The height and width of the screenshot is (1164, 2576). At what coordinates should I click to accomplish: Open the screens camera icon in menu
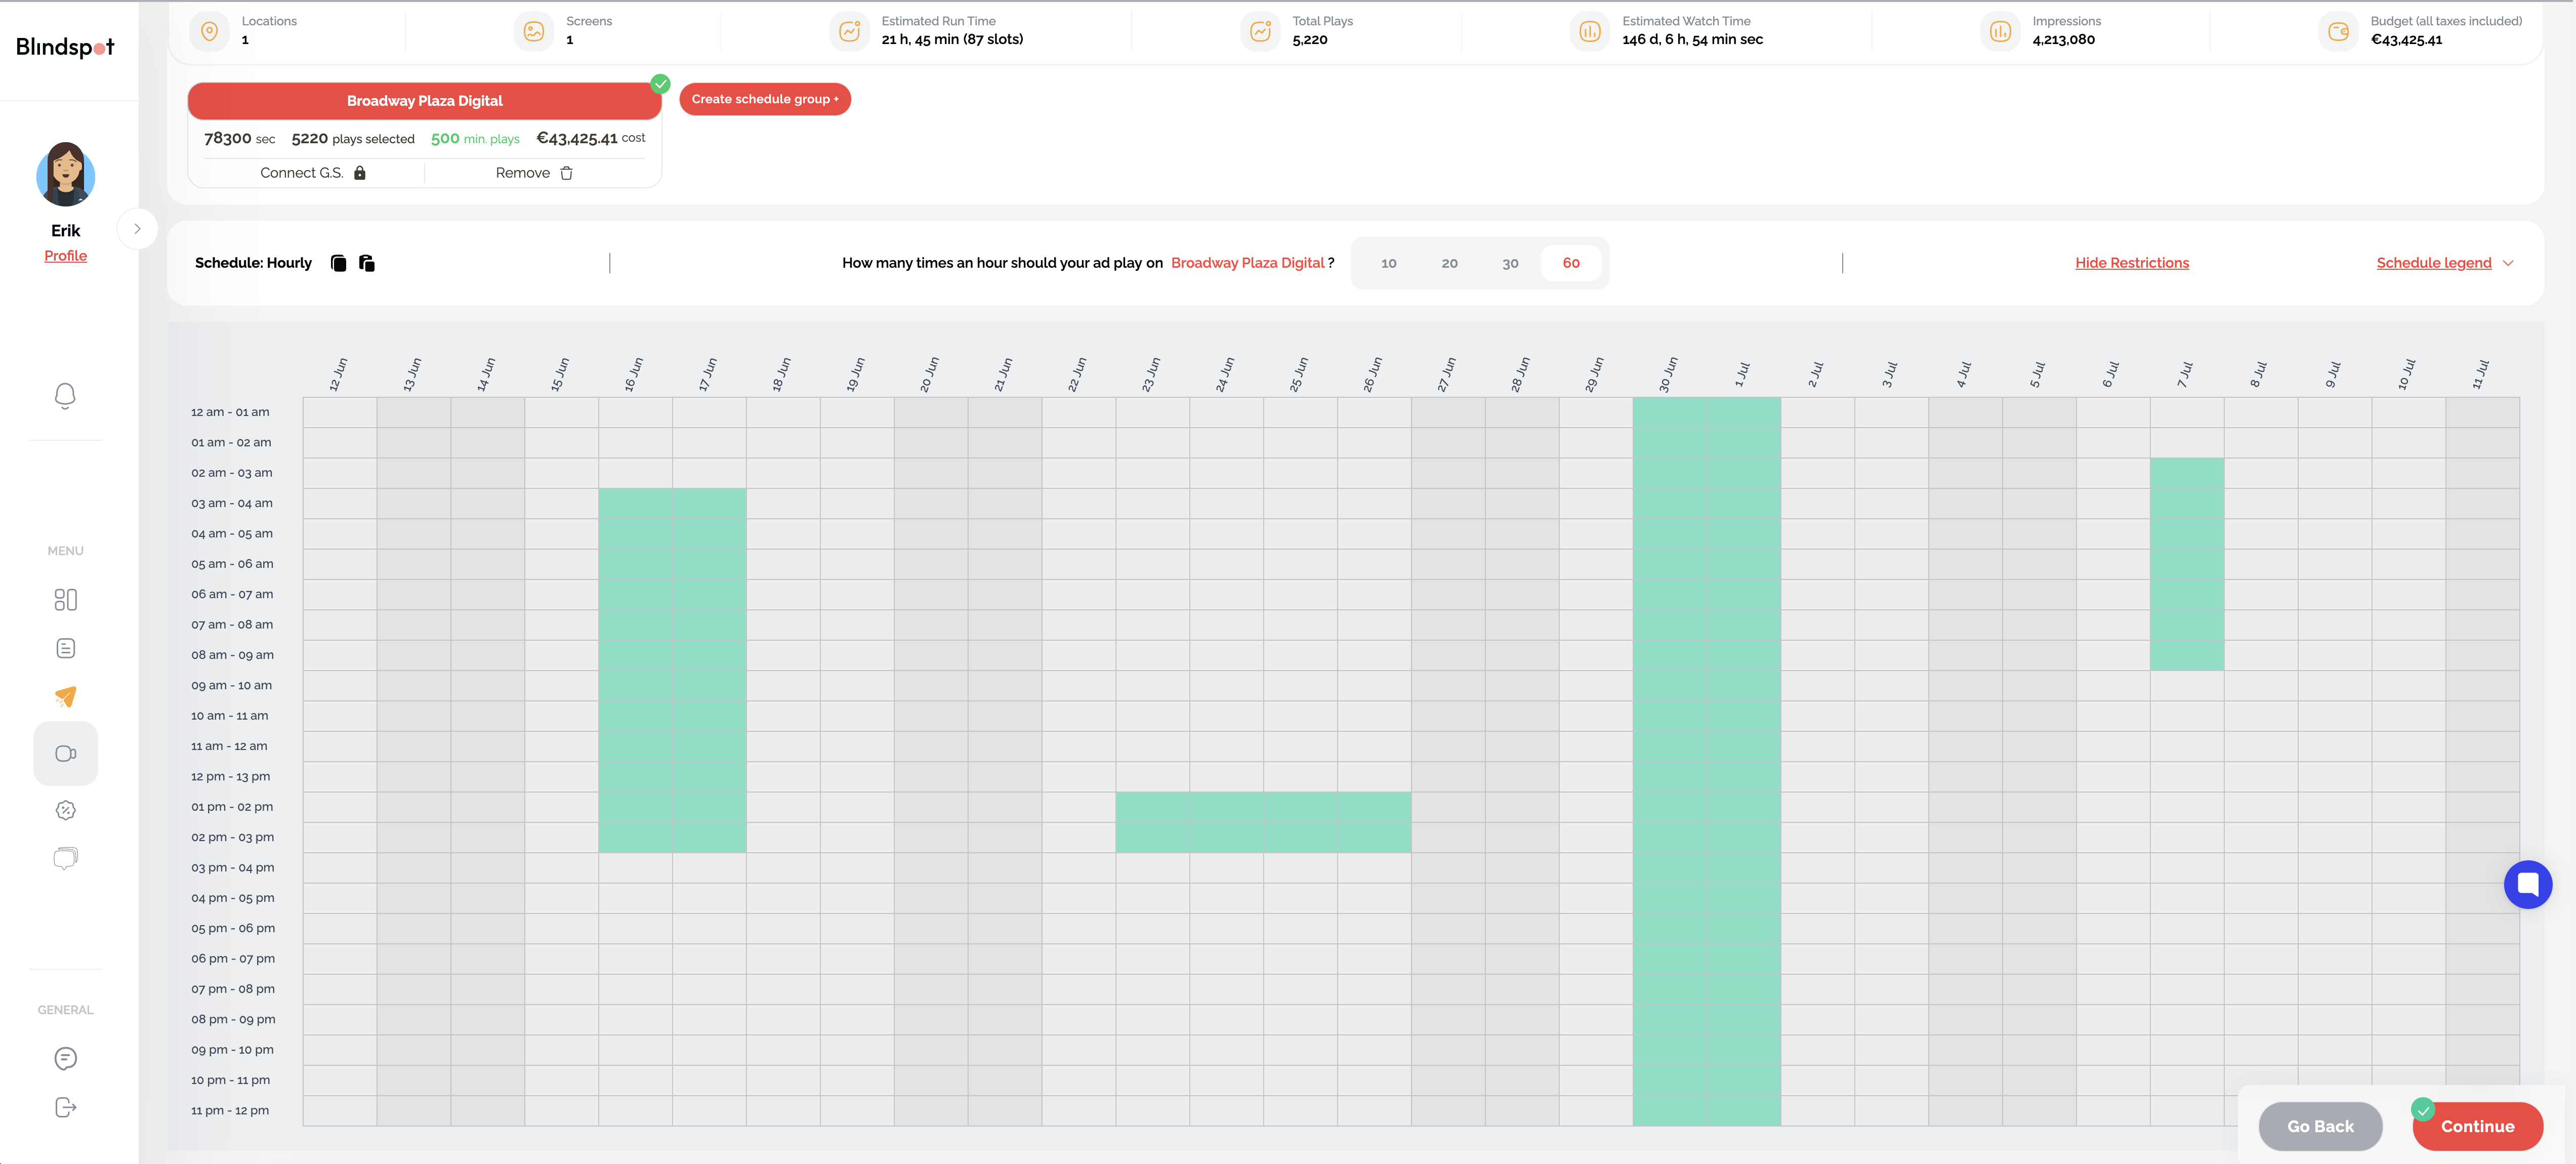coord(65,753)
